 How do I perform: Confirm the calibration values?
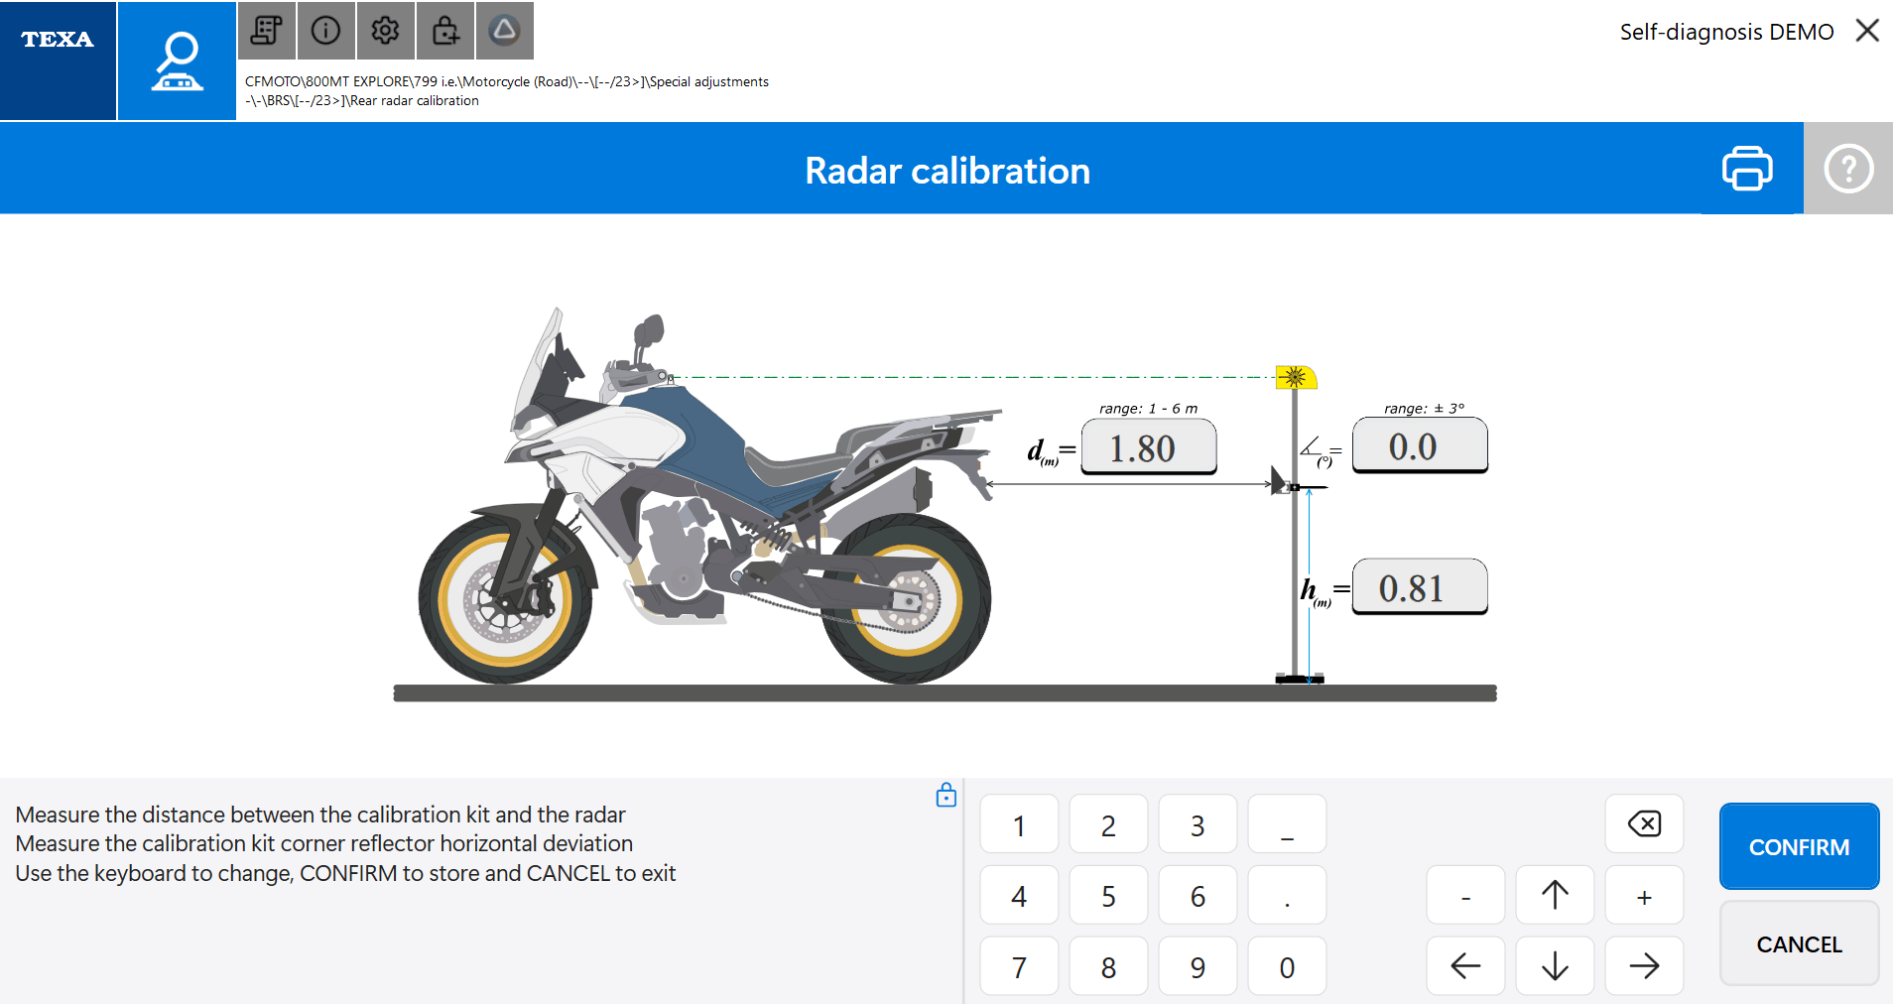pyautogui.click(x=1798, y=846)
